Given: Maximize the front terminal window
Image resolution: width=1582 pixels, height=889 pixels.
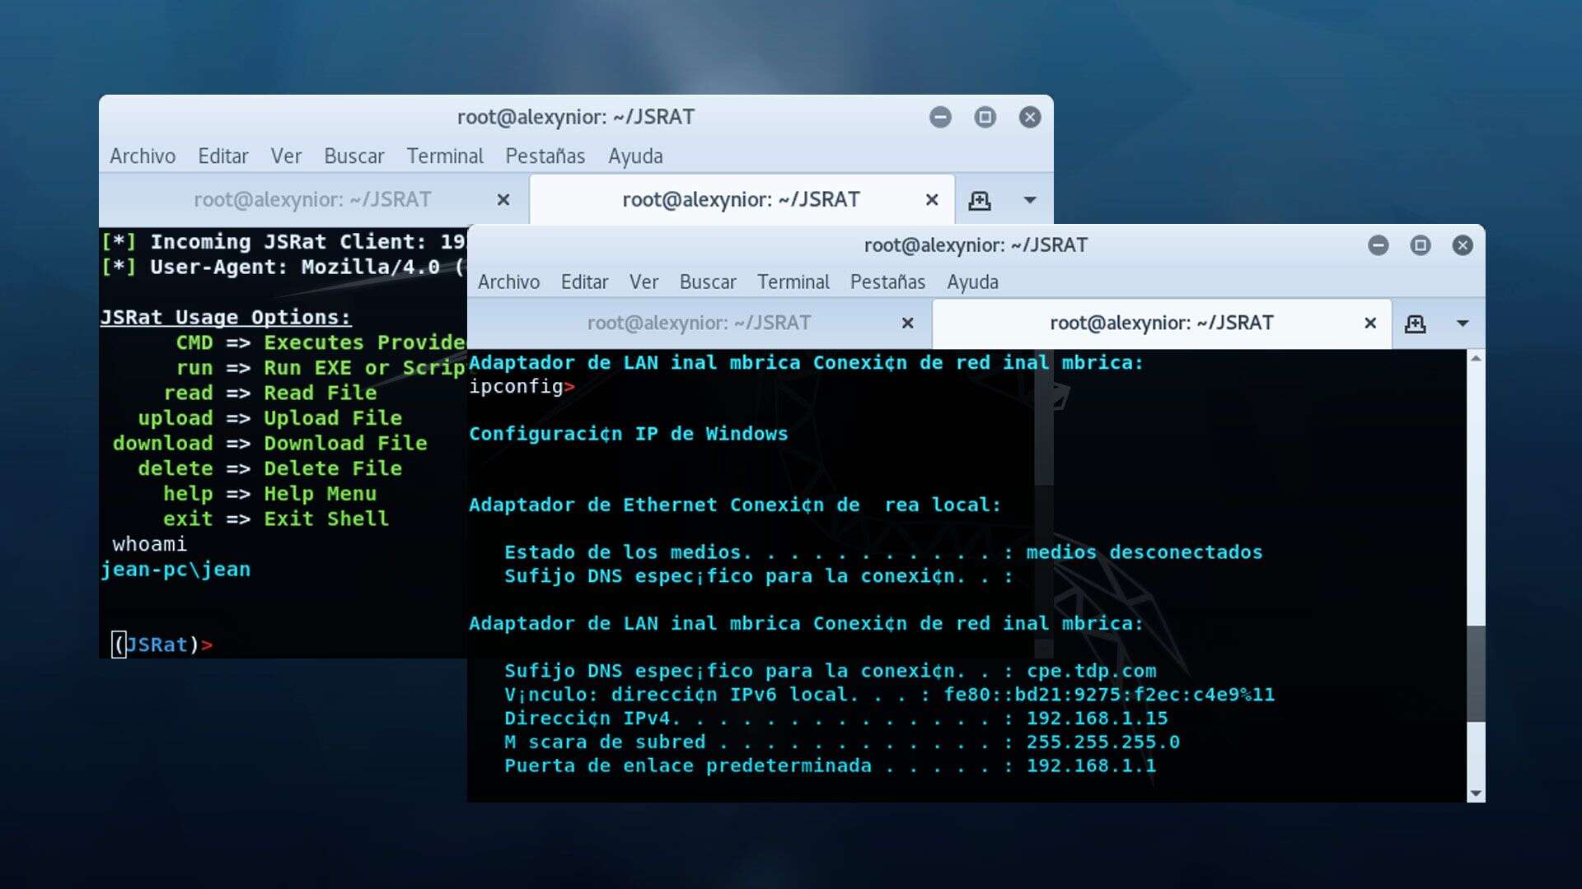Looking at the screenshot, I should pos(1420,244).
